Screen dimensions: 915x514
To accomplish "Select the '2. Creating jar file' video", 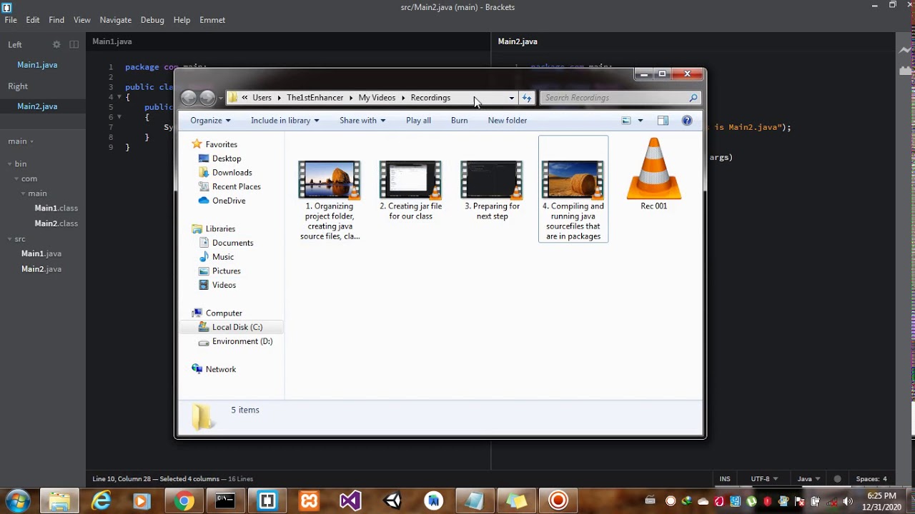I will [411, 191].
